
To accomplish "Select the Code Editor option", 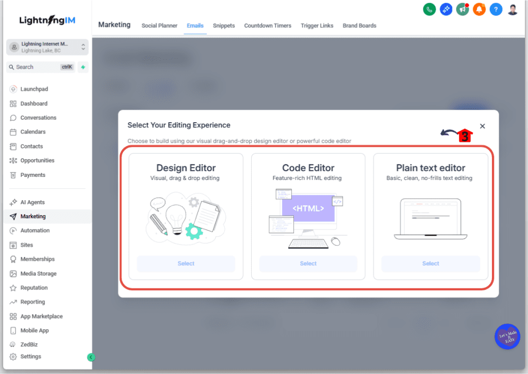I will pyautogui.click(x=308, y=264).
